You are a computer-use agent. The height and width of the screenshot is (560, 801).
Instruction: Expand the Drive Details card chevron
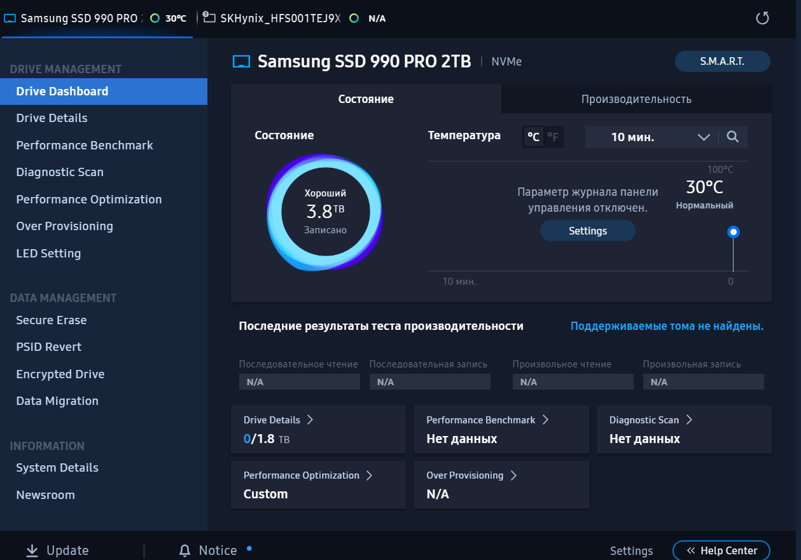[310, 420]
